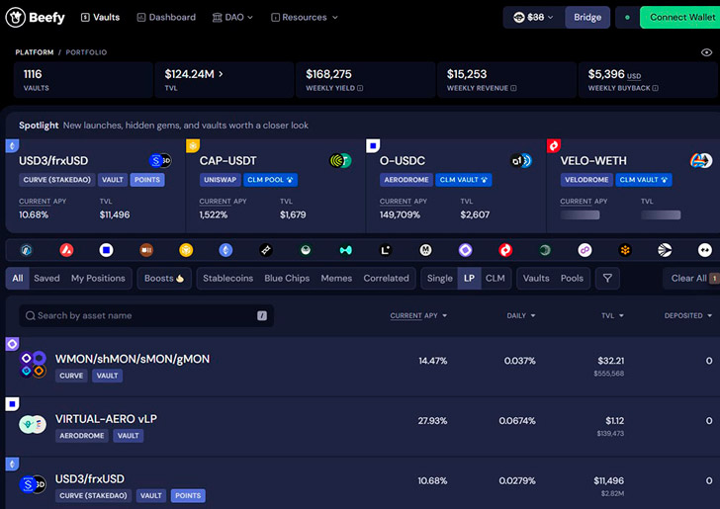Toggle the Single asset filter

point(439,278)
